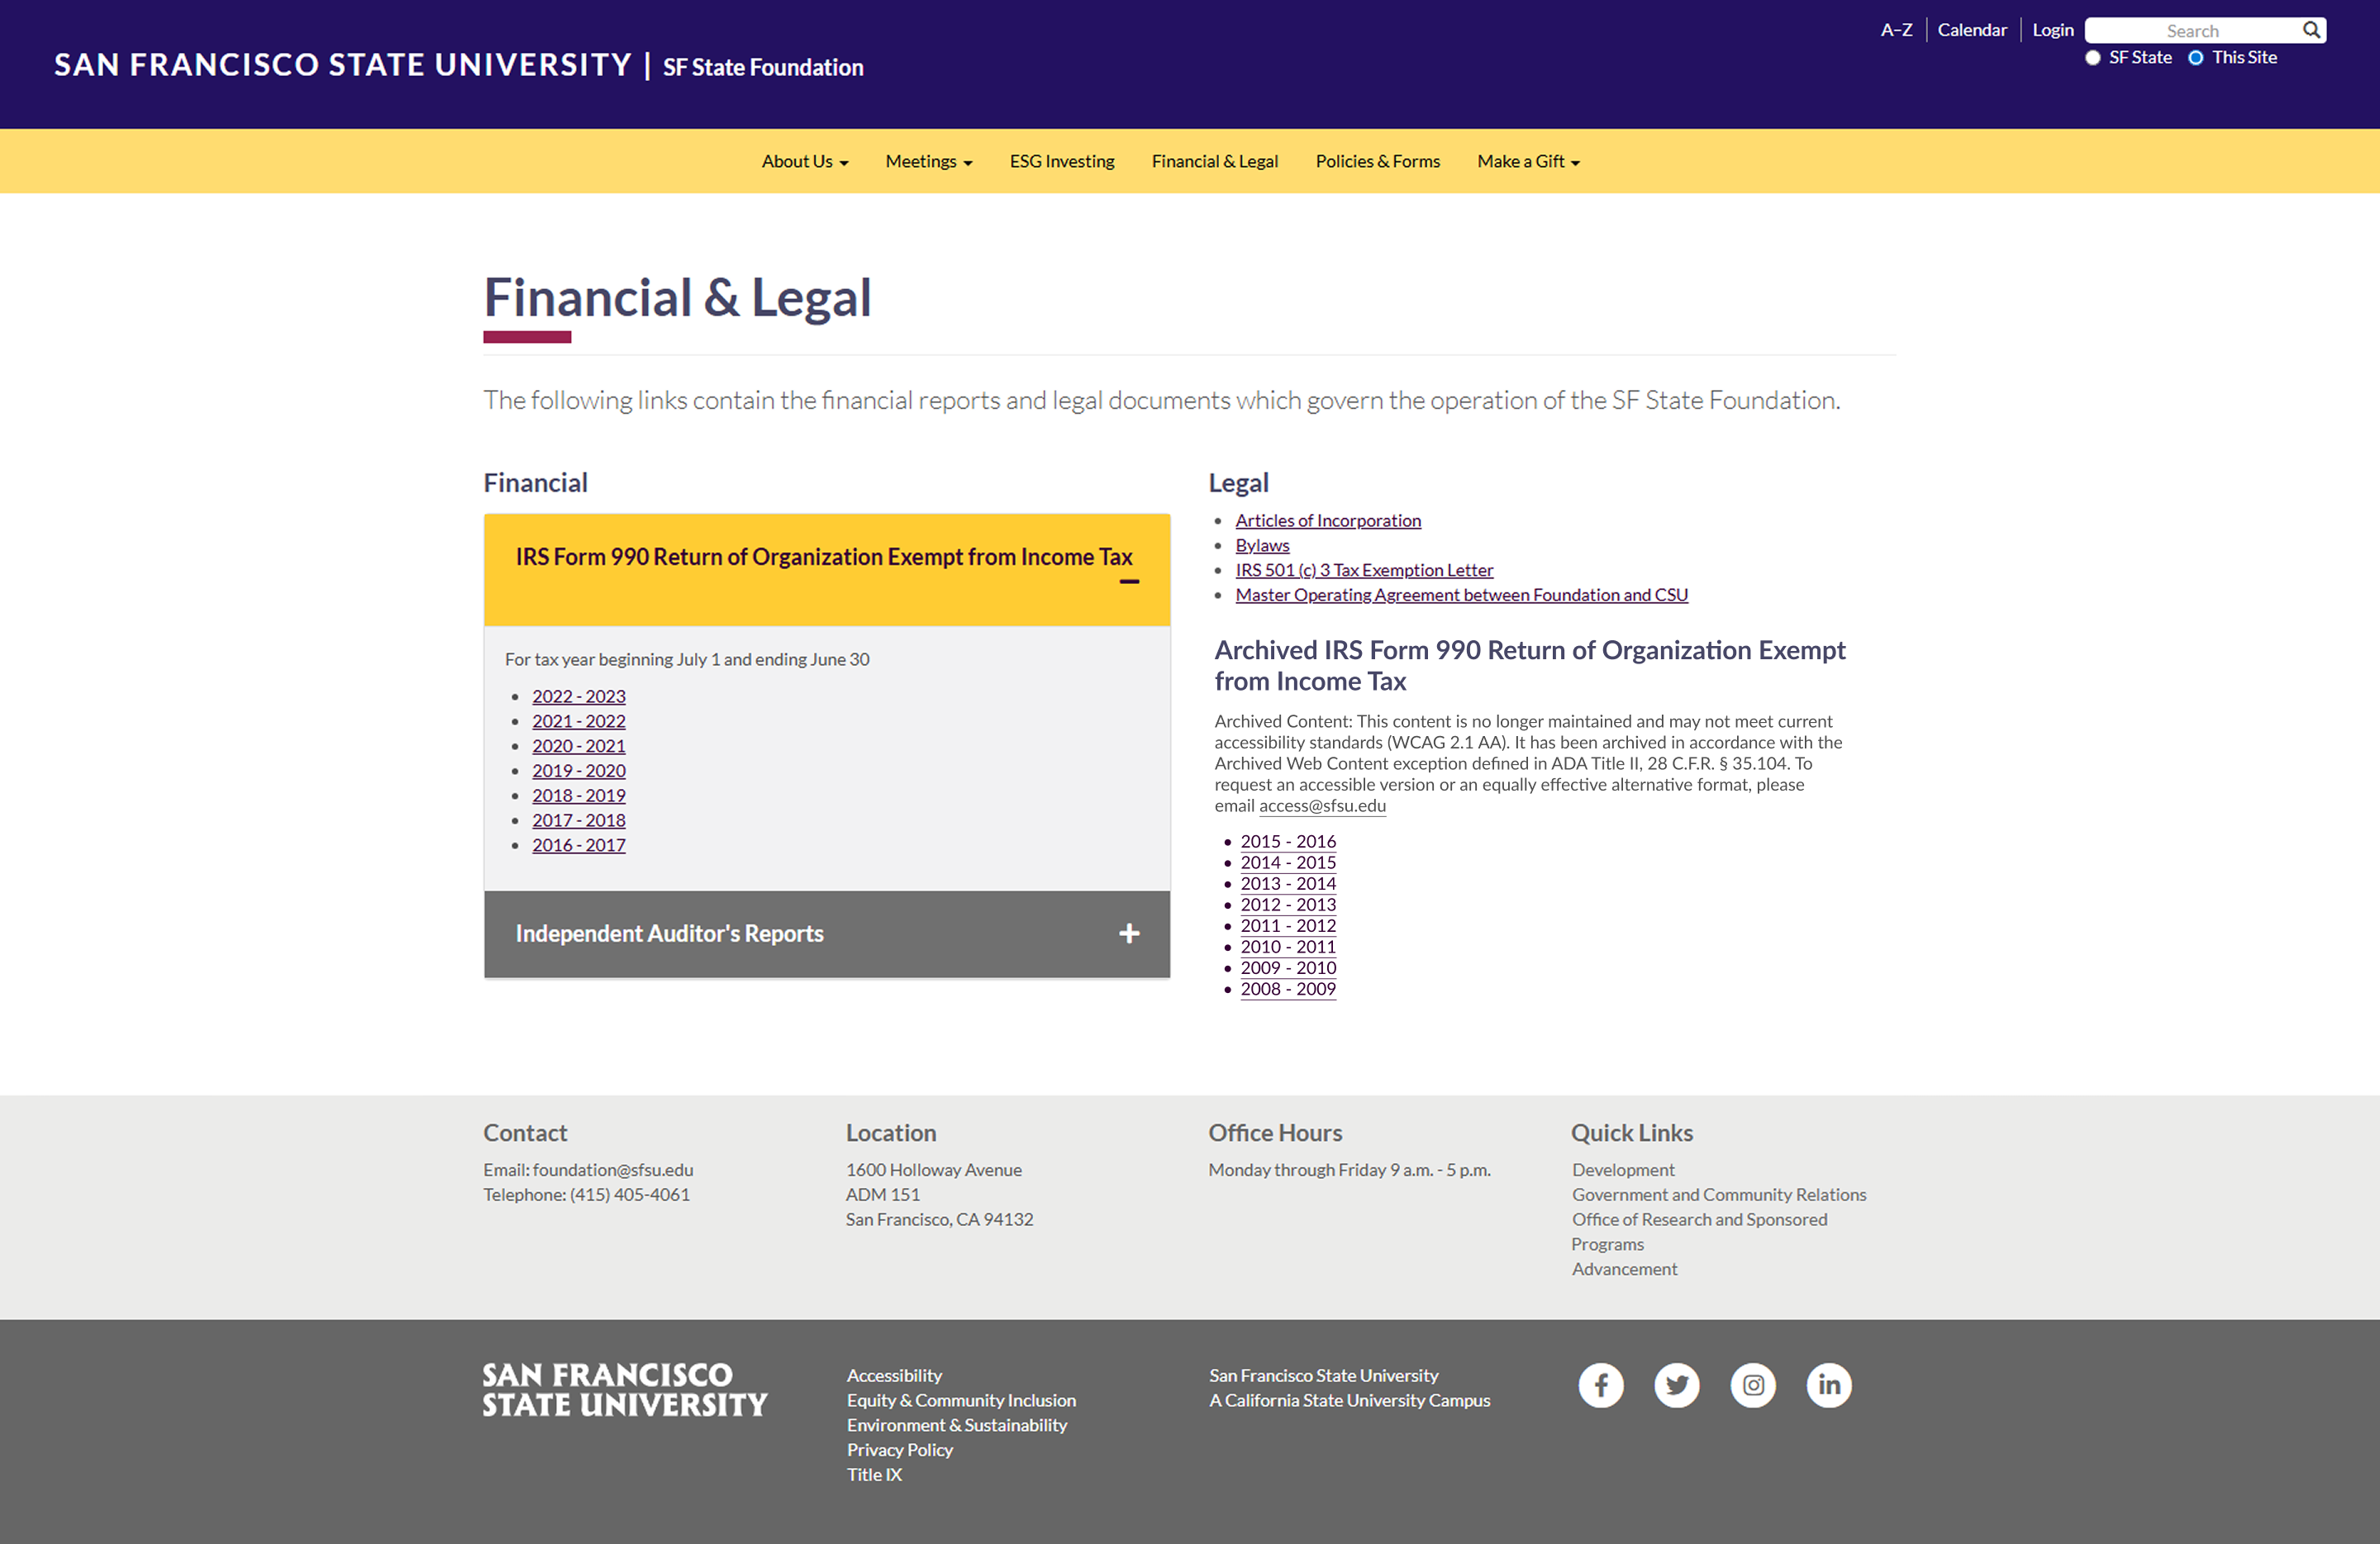The image size is (2380, 1544).
Task: Open archived 2015 - 2016 Form 990
Action: 1288,842
